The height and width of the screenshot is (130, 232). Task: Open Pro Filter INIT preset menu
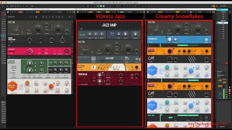(11, 42)
